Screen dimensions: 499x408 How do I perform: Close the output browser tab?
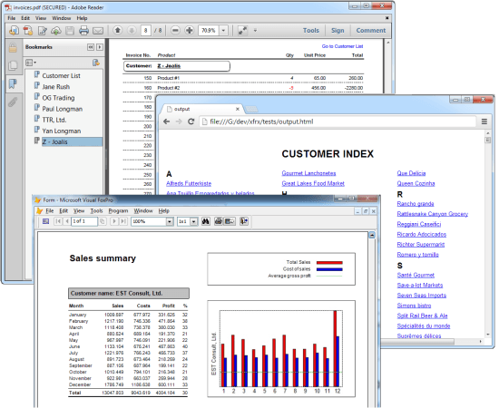pos(238,109)
